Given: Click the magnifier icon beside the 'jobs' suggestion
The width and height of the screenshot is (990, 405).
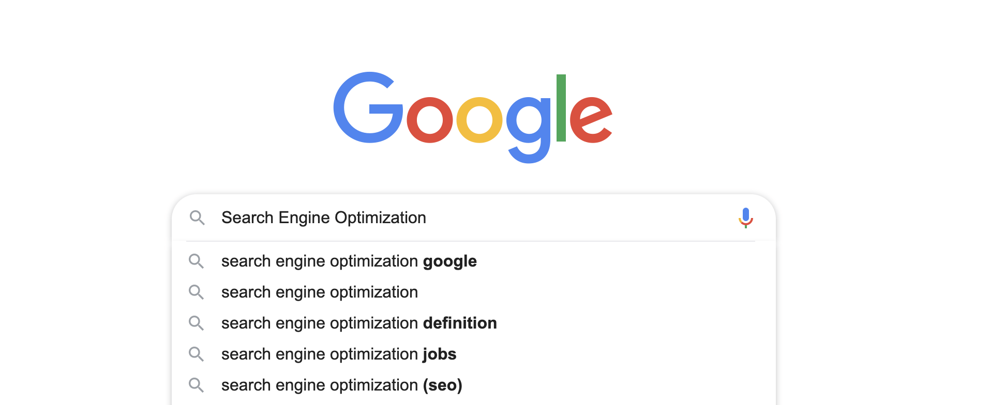Looking at the screenshot, I should (x=196, y=354).
